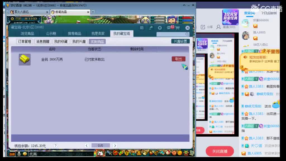Click the share arrow icon in header

click(x=151, y=28)
